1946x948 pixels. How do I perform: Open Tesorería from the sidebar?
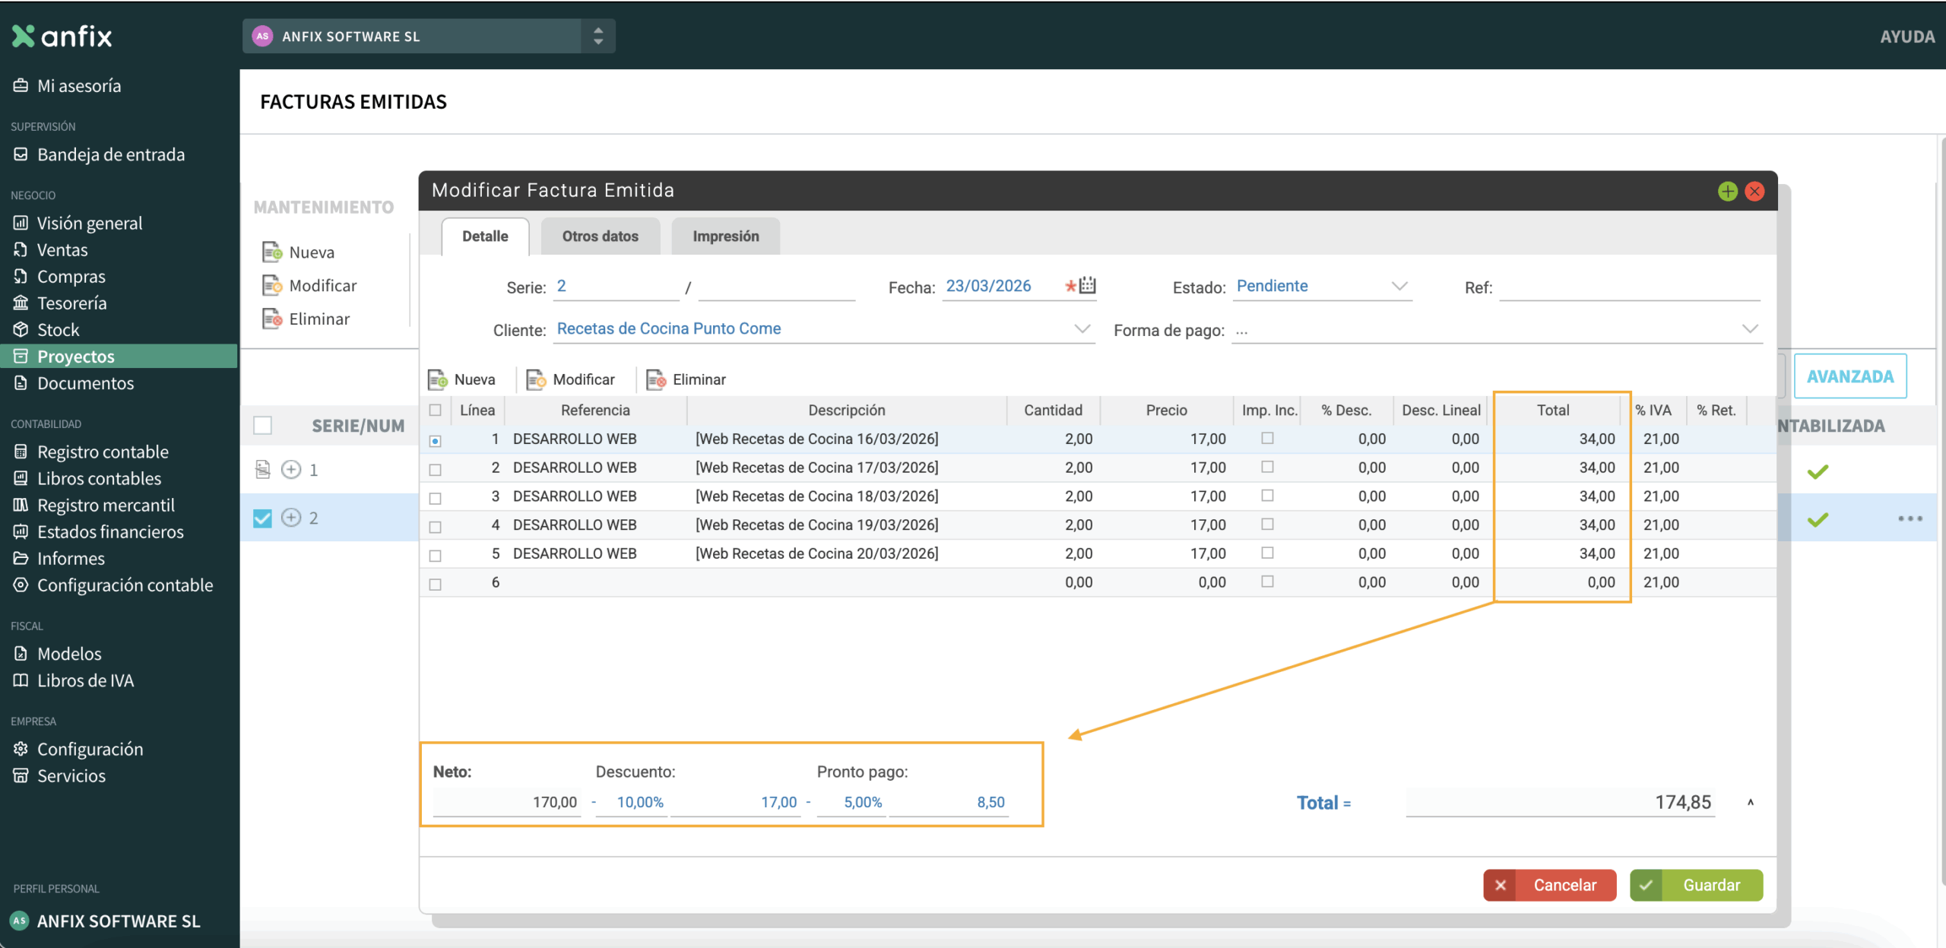tap(71, 303)
